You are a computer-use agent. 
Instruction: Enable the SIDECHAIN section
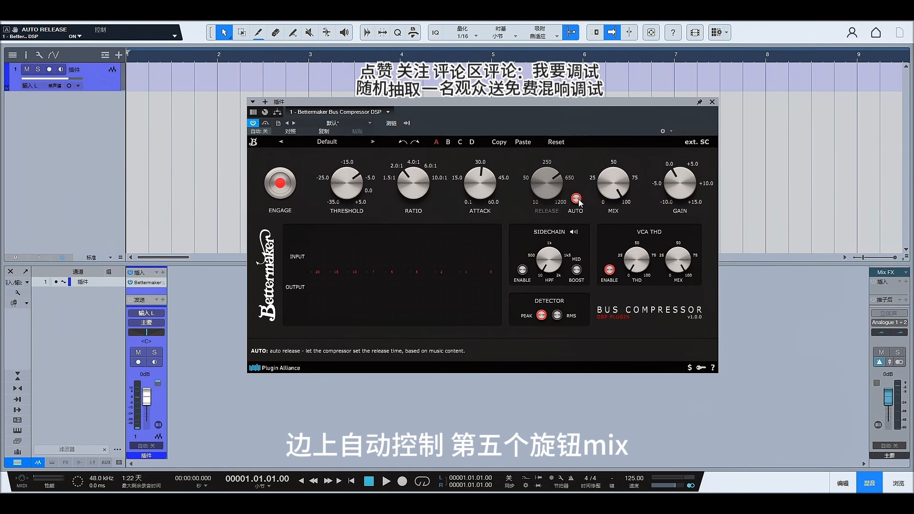point(522,269)
